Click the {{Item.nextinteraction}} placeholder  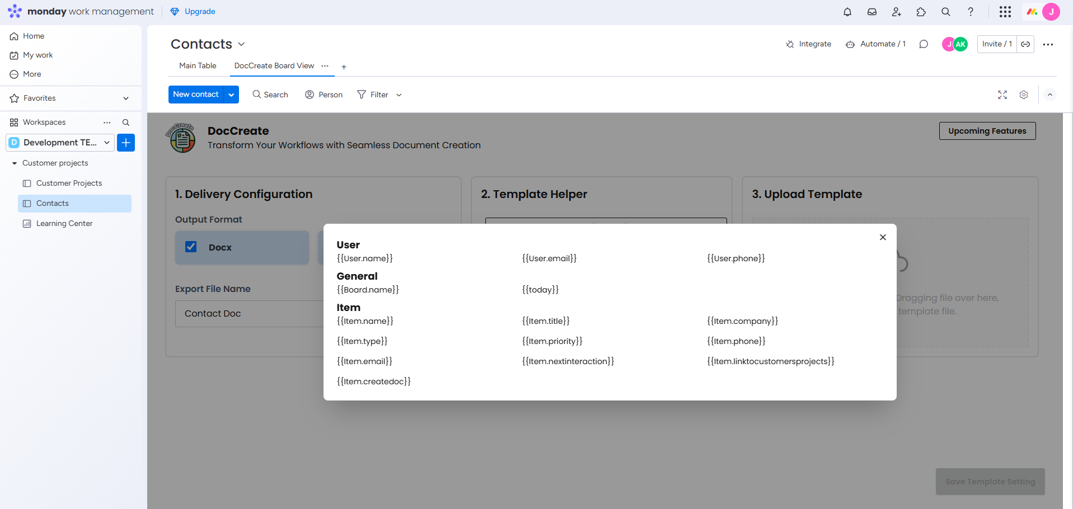[568, 361]
